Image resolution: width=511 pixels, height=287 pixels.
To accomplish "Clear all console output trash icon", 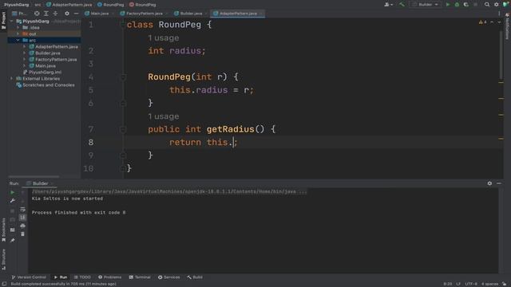I will pyautogui.click(x=22, y=234).
